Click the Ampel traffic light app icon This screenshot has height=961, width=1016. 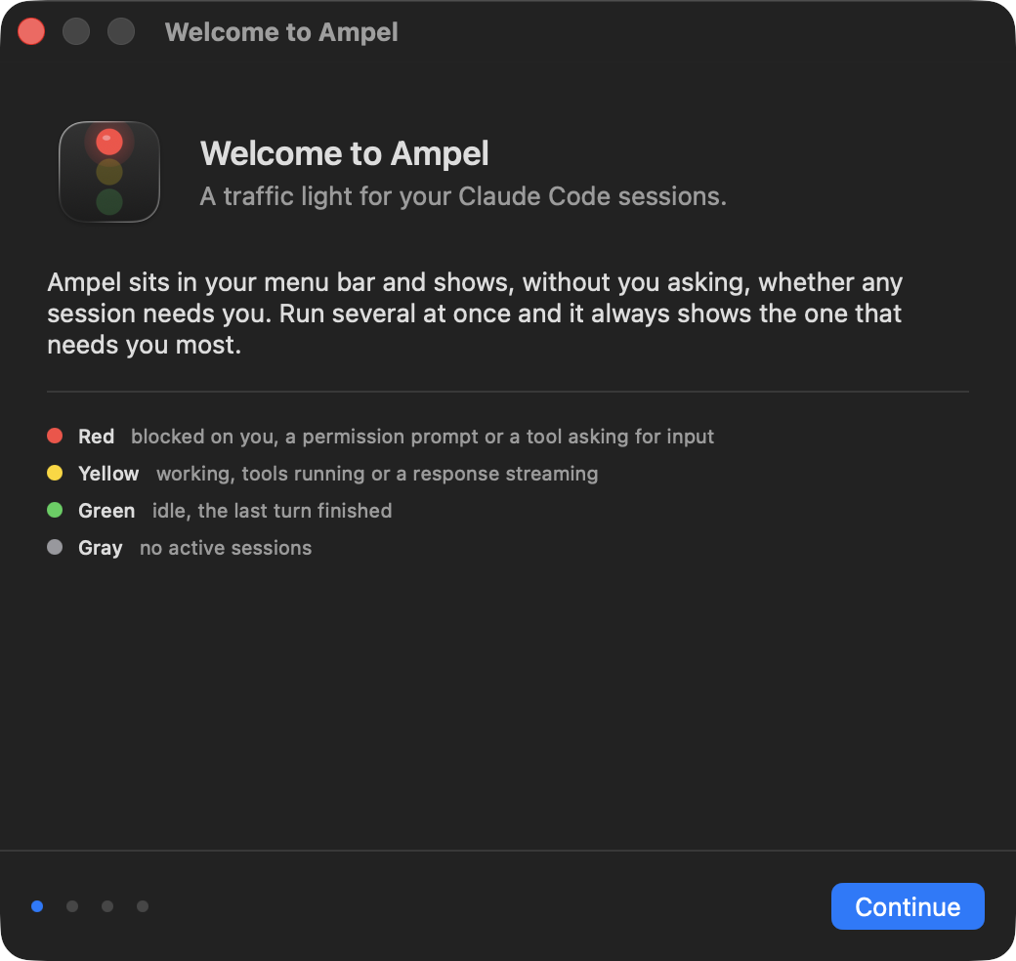pyautogui.click(x=108, y=172)
